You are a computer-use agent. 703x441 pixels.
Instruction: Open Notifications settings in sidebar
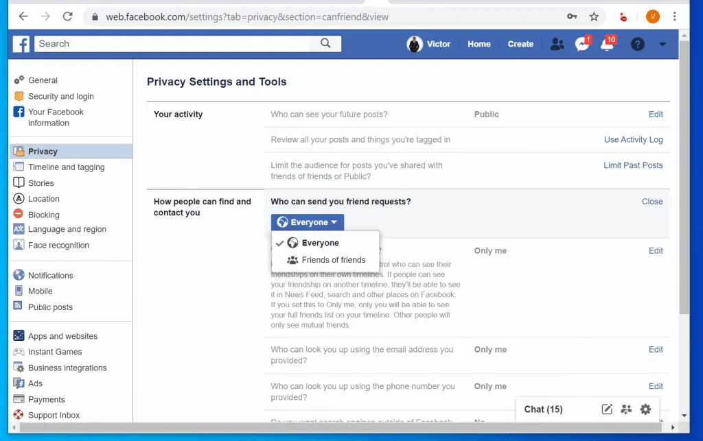(x=50, y=275)
